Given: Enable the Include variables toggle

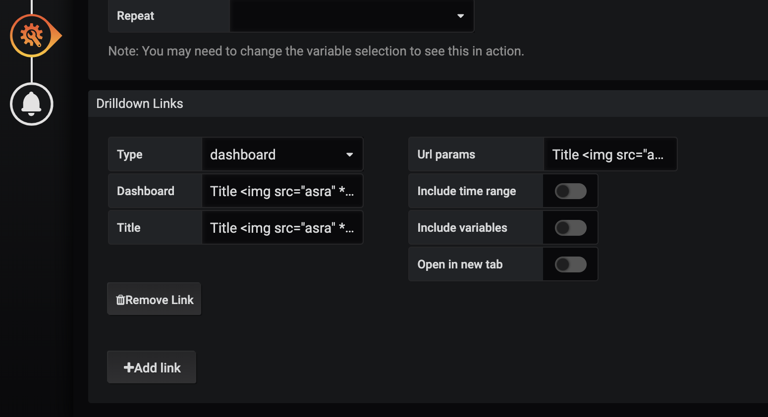Looking at the screenshot, I should (x=570, y=227).
